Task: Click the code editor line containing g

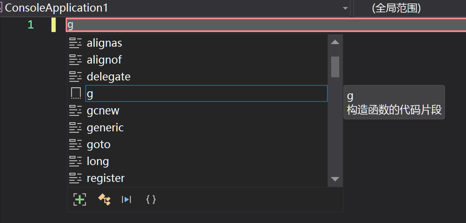Action: (266, 25)
